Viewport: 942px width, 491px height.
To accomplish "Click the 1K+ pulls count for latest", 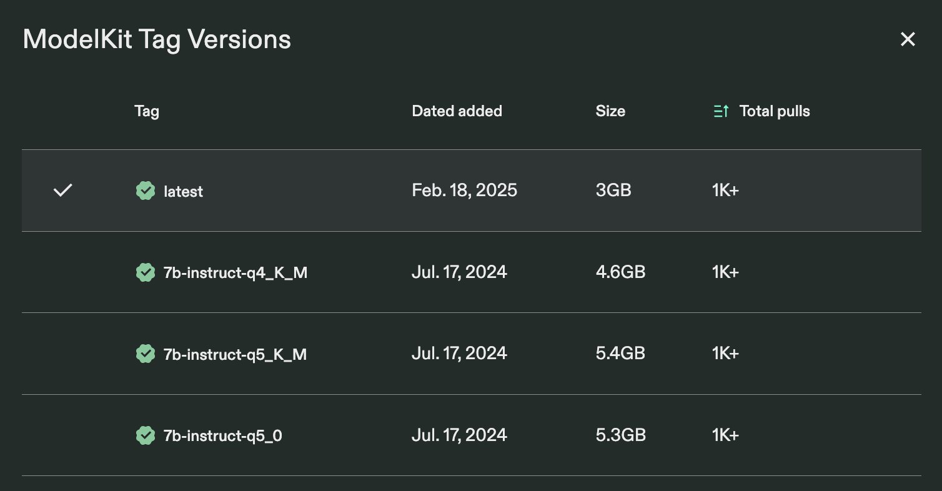I will (x=725, y=190).
